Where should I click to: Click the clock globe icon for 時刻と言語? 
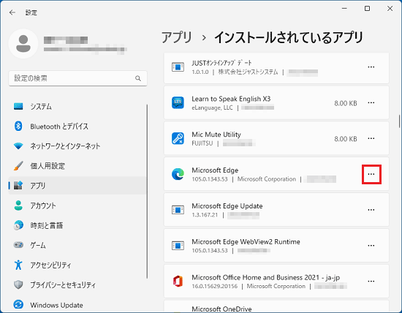18,225
